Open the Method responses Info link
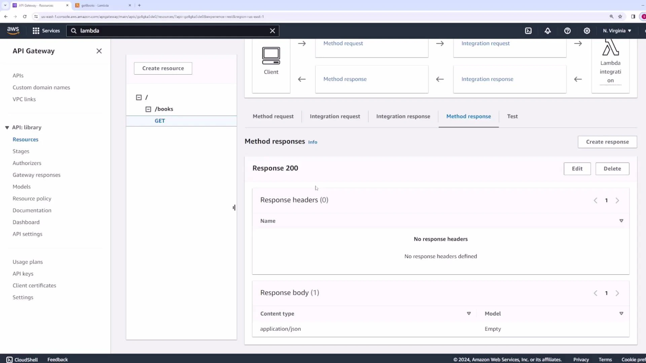The width and height of the screenshot is (646, 363). coord(313,142)
